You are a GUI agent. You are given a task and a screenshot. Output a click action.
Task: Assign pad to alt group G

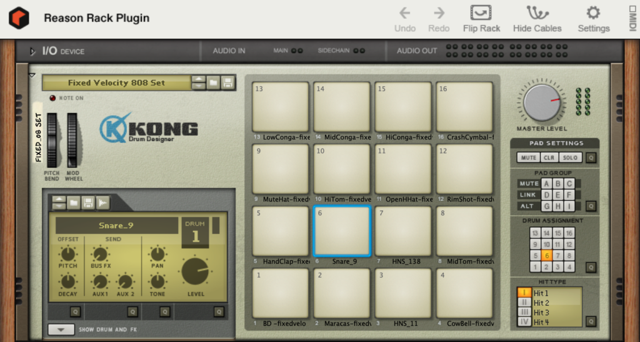click(546, 206)
